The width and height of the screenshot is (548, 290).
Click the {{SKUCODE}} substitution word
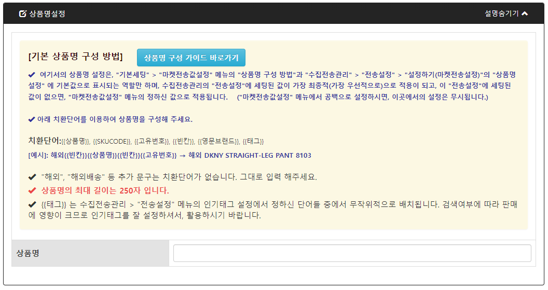coord(112,142)
